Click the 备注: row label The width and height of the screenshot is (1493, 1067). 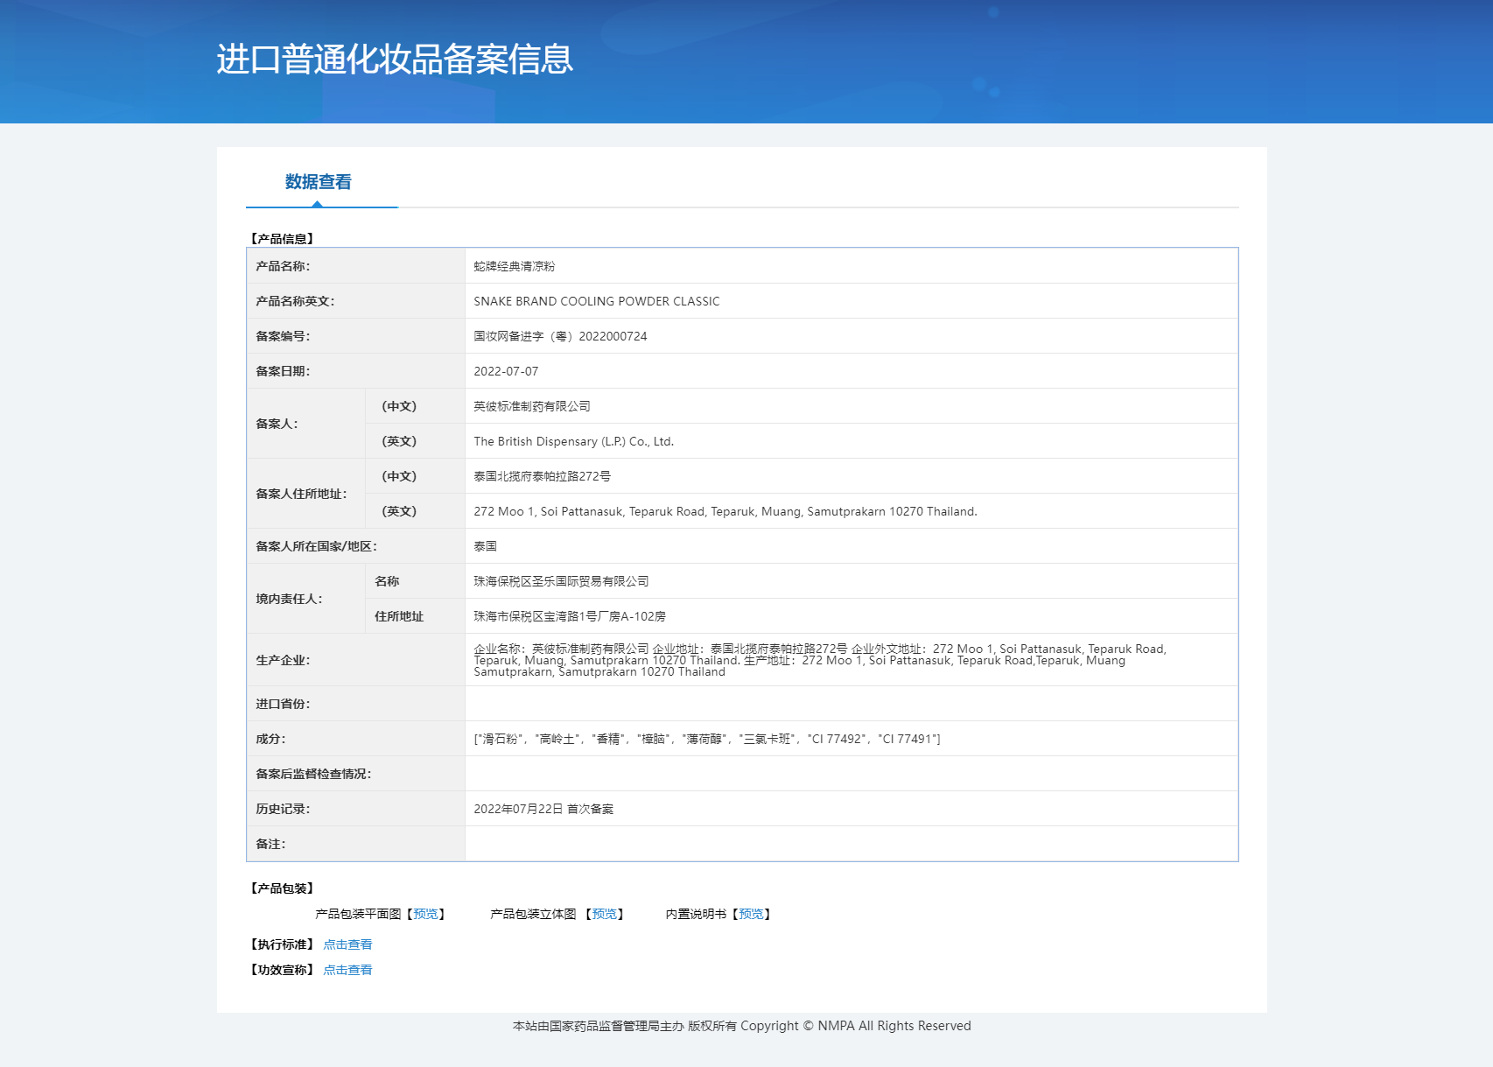click(x=270, y=844)
